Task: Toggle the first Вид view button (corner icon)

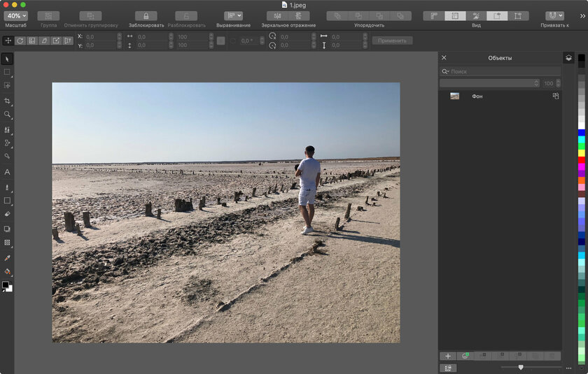Action: pyautogui.click(x=434, y=15)
